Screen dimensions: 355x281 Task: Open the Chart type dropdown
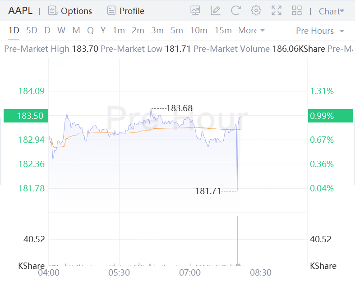(x=331, y=11)
